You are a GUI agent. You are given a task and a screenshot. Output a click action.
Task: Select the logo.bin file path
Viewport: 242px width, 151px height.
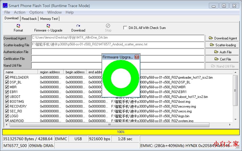click(x=150, y=116)
